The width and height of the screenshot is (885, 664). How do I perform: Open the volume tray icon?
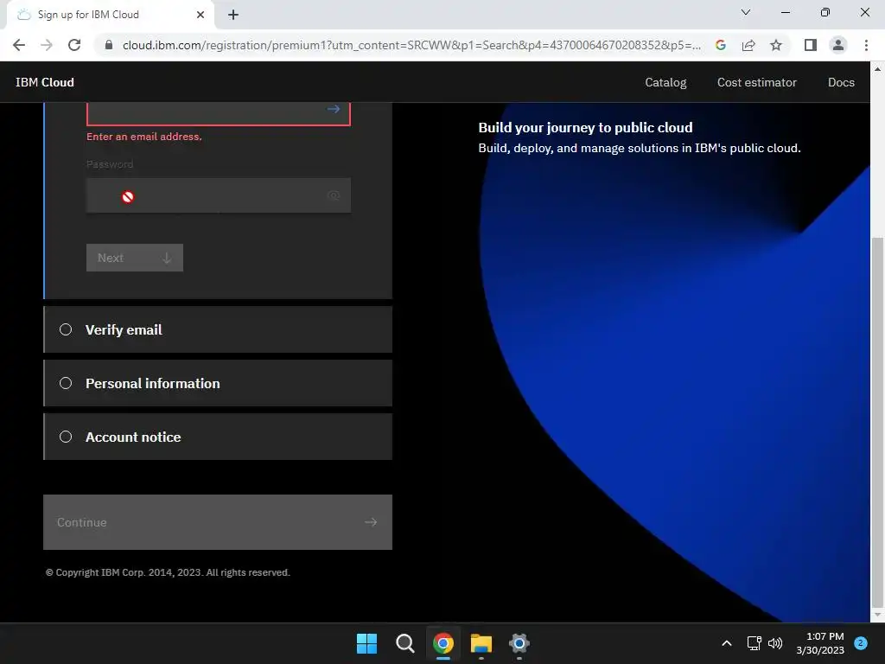(x=775, y=643)
